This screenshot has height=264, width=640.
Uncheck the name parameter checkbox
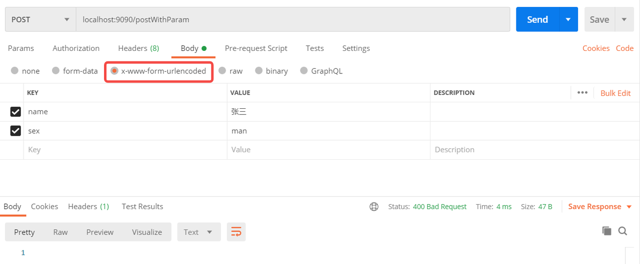coord(16,112)
